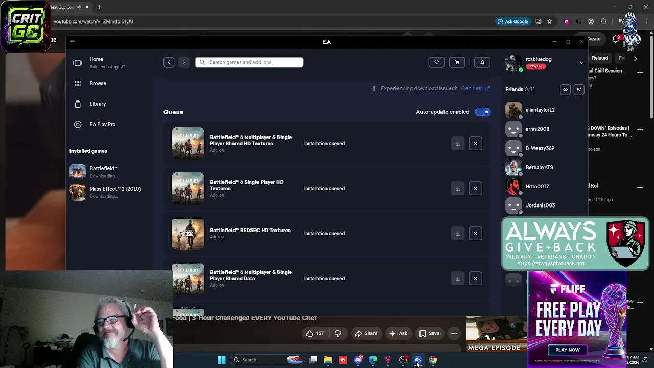654x368 pixels.
Task: Remove REDSEC HD Textures from queue
Action: (475, 234)
